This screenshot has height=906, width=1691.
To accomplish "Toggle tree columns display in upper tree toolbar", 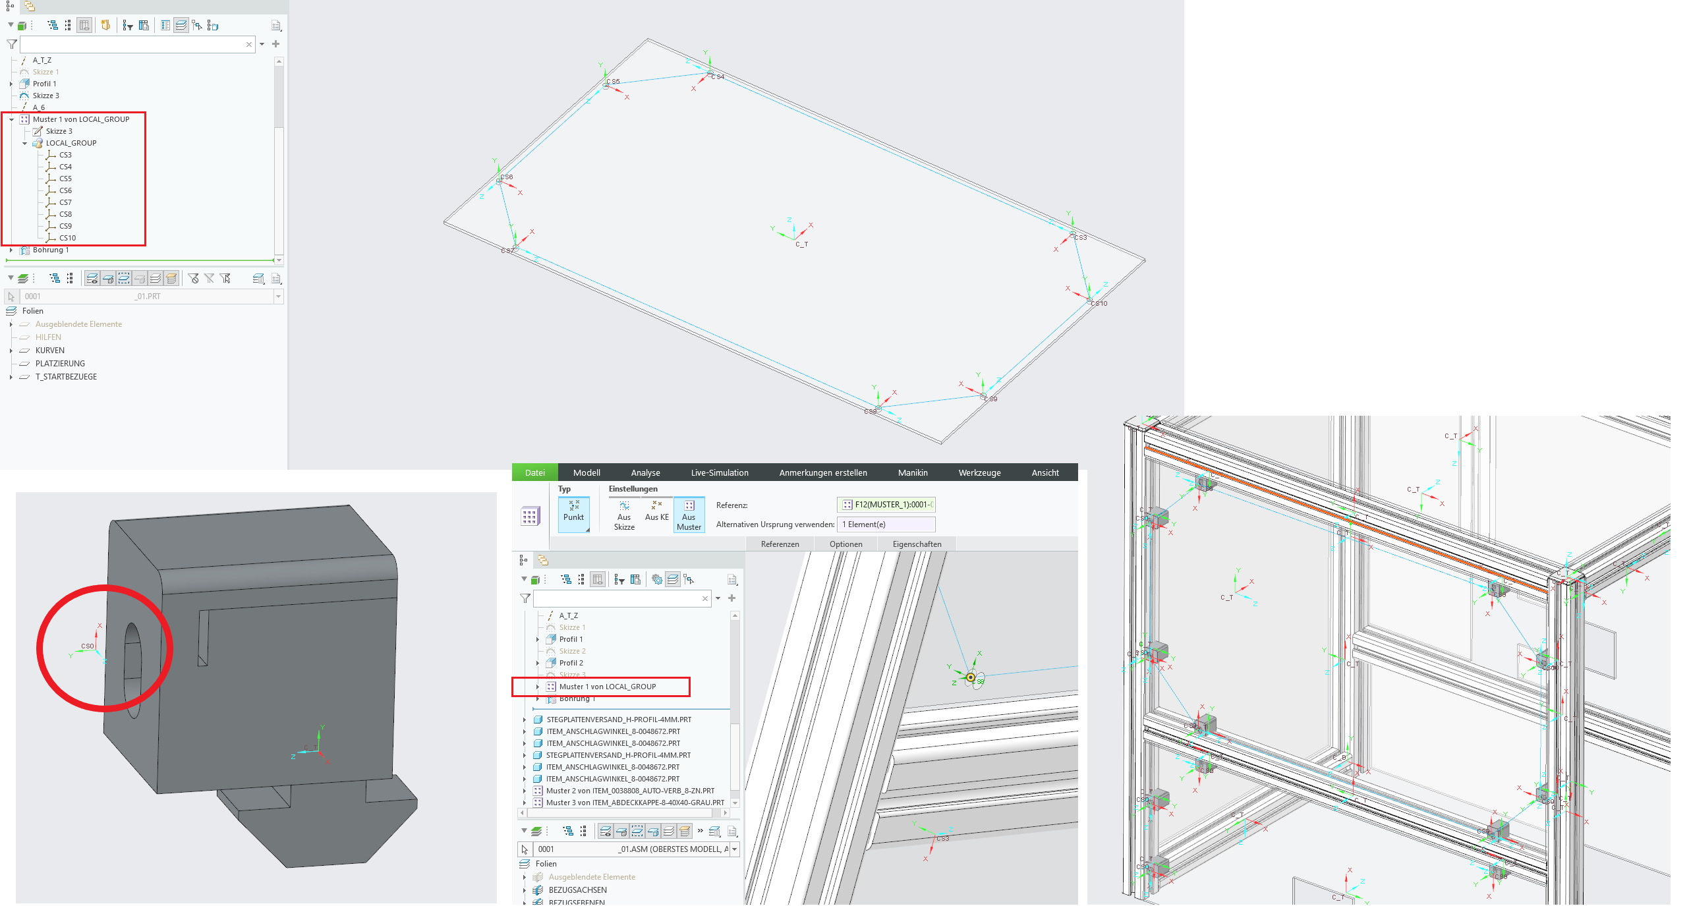I will coord(84,26).
